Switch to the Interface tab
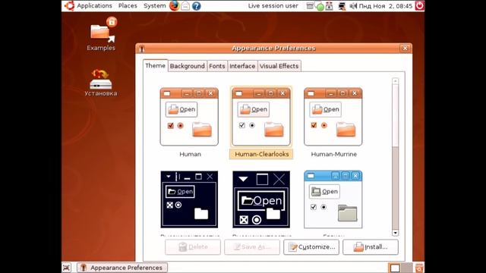Viewport: 486px width, 273px height. [242, 66]
